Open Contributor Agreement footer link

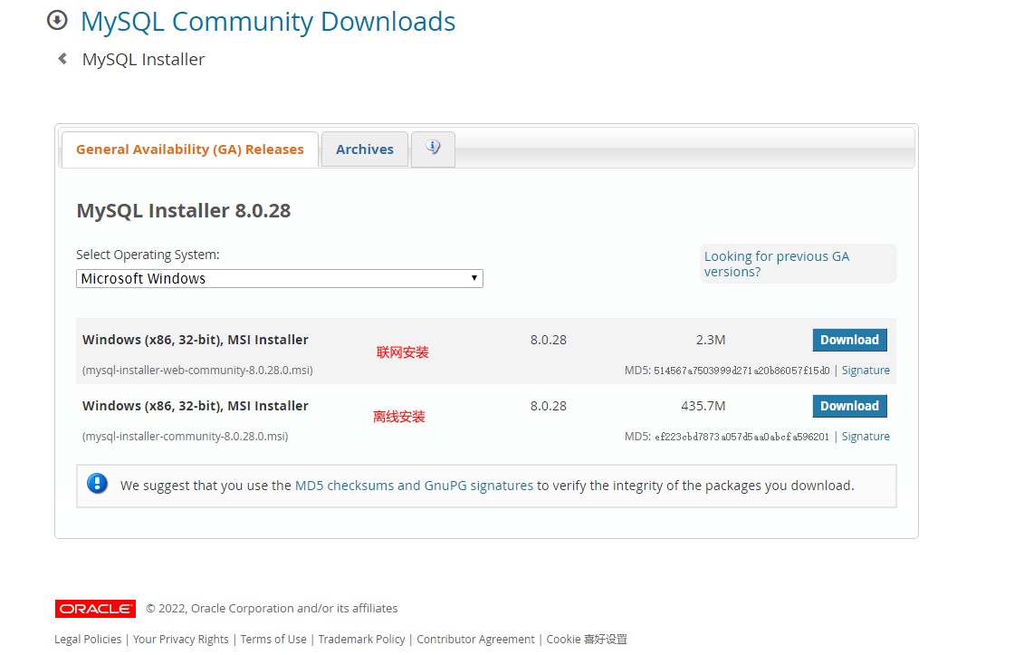click(475, 640)
